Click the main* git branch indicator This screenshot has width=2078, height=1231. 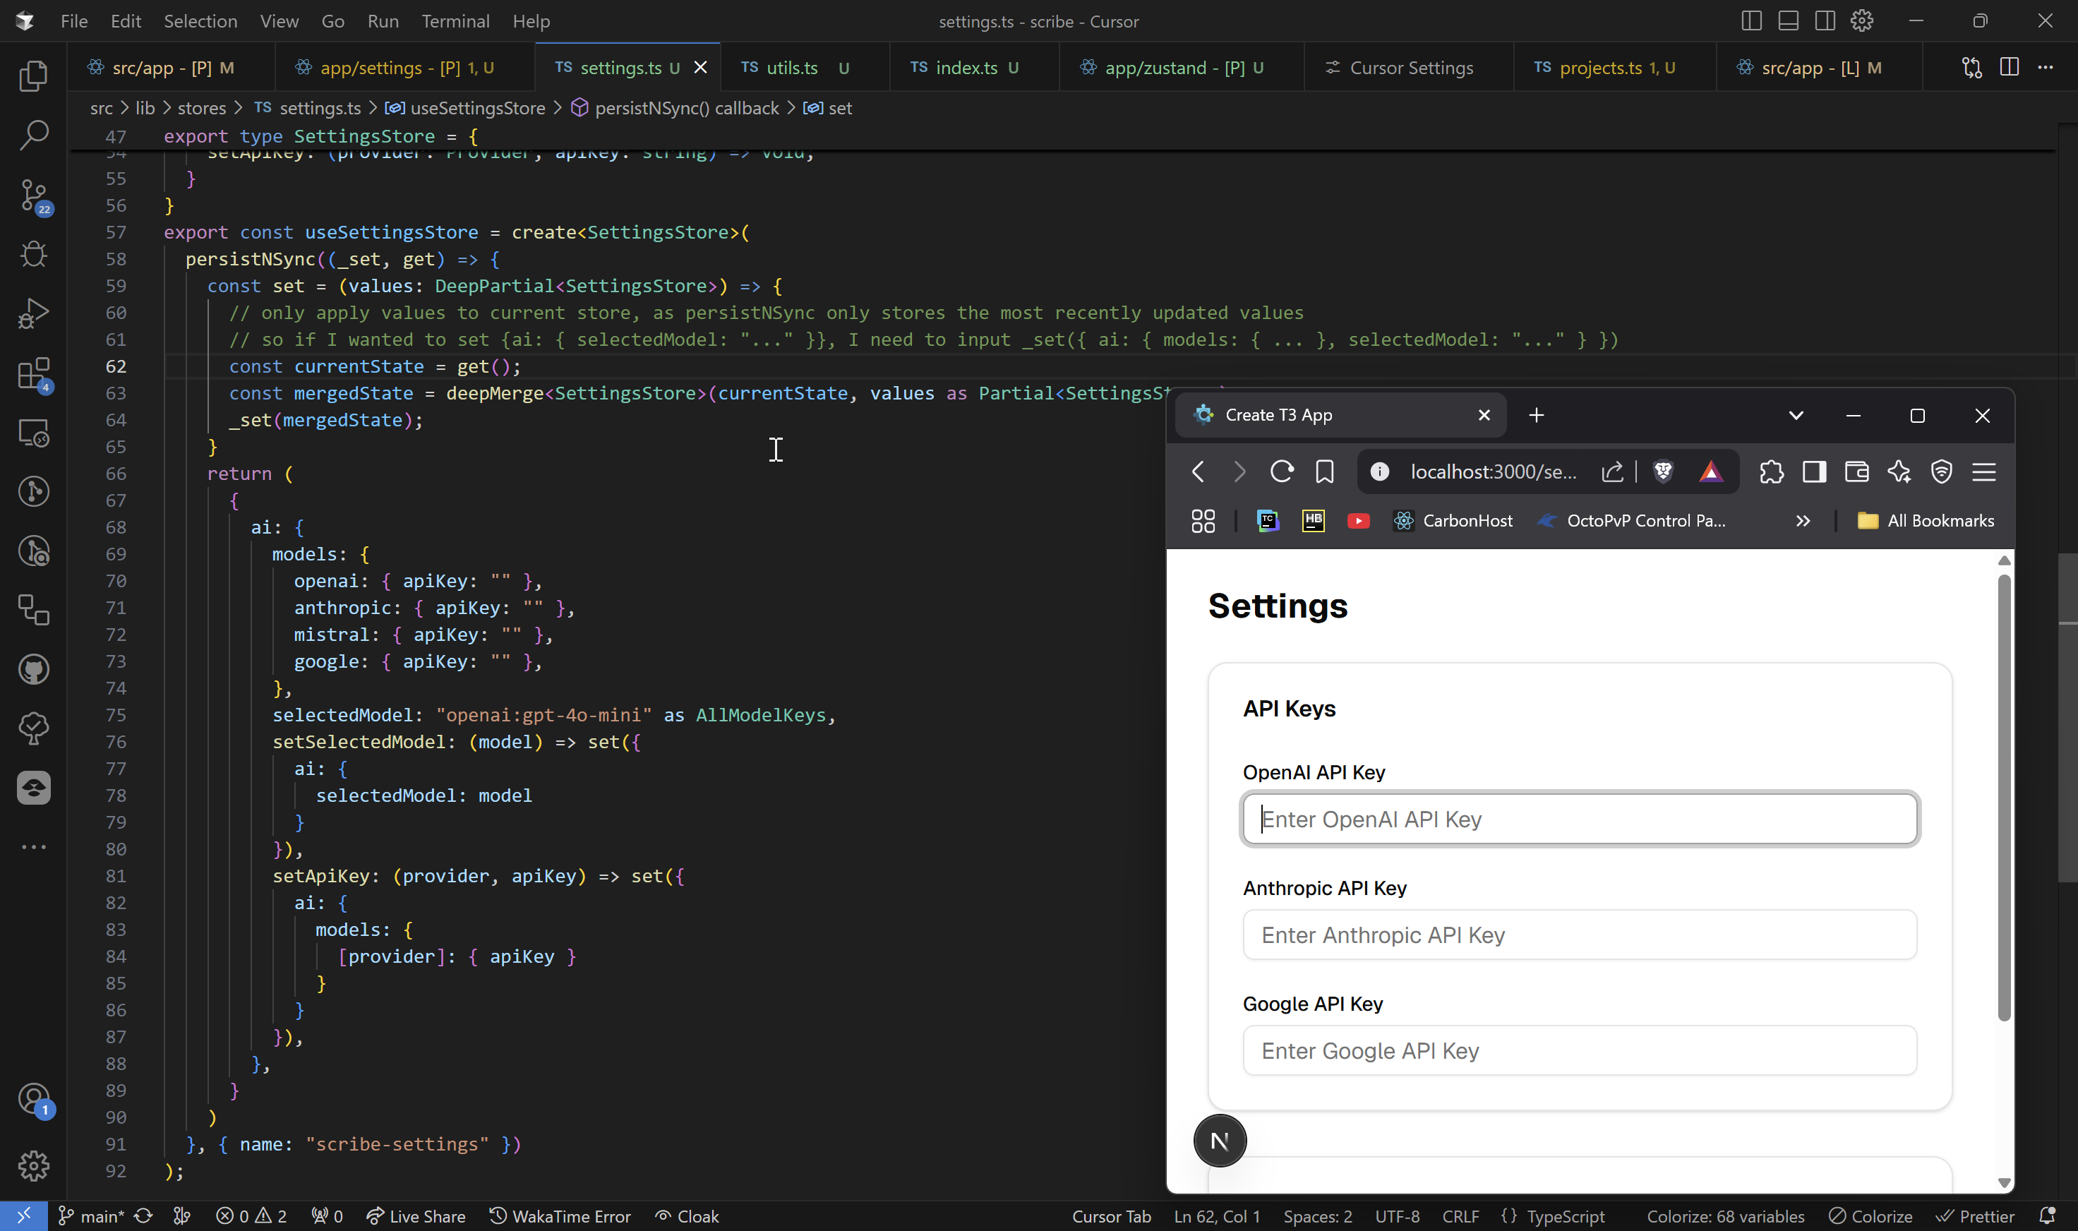[x=91, y=1216]
